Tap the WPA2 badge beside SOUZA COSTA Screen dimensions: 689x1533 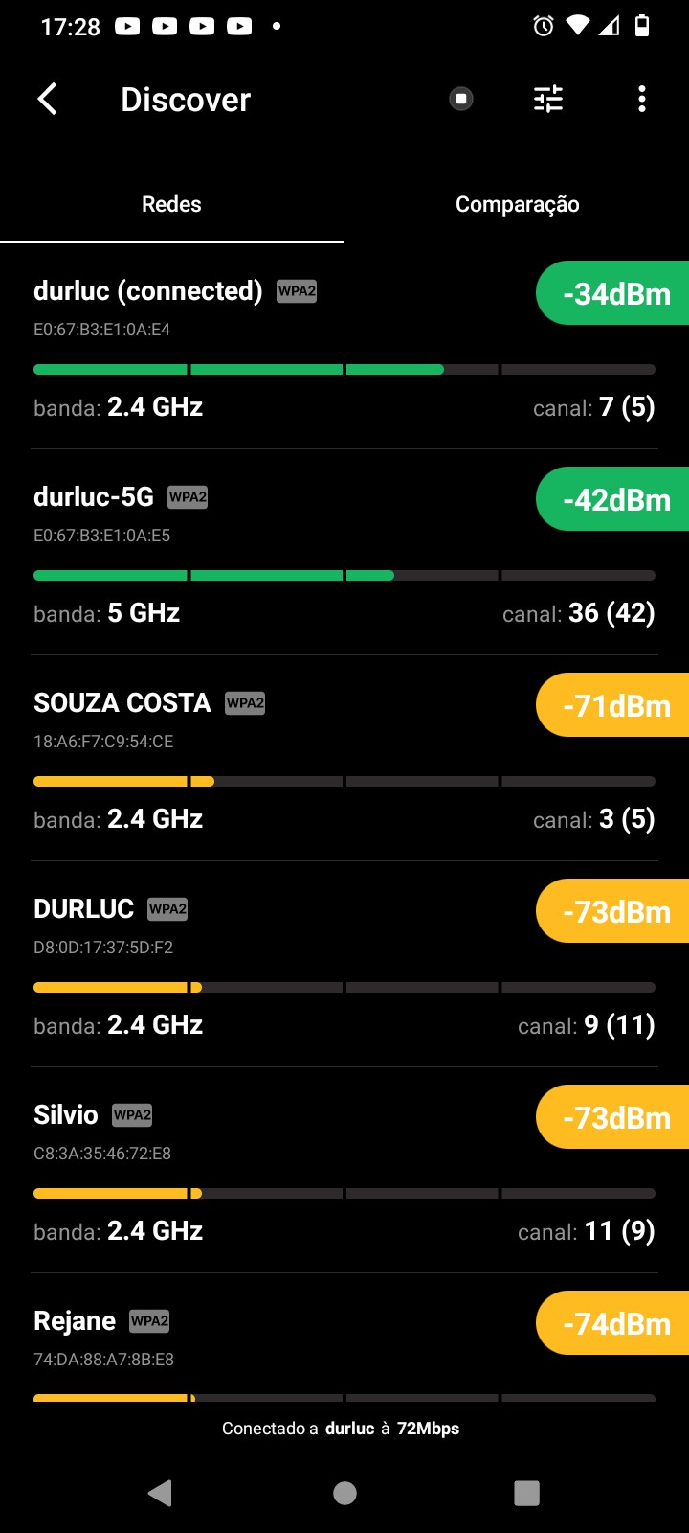coord(245,702)
